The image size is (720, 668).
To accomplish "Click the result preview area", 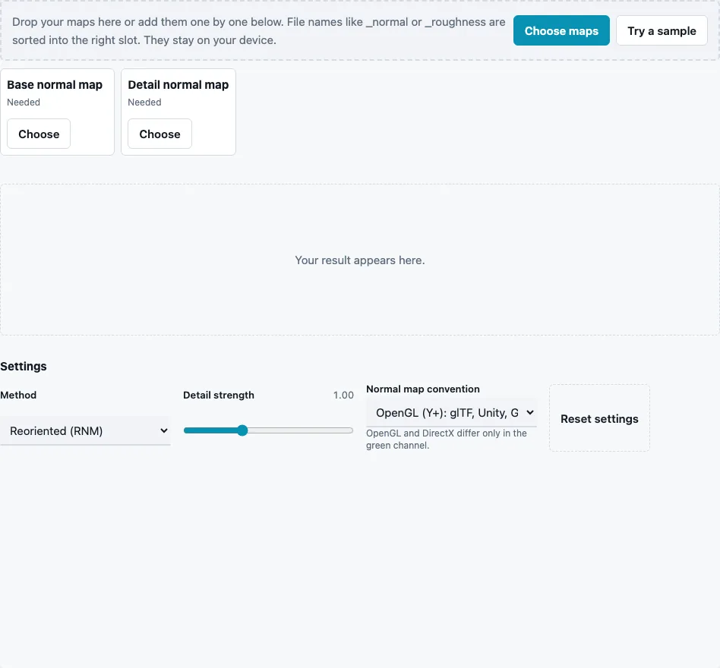I will (360, 260).
